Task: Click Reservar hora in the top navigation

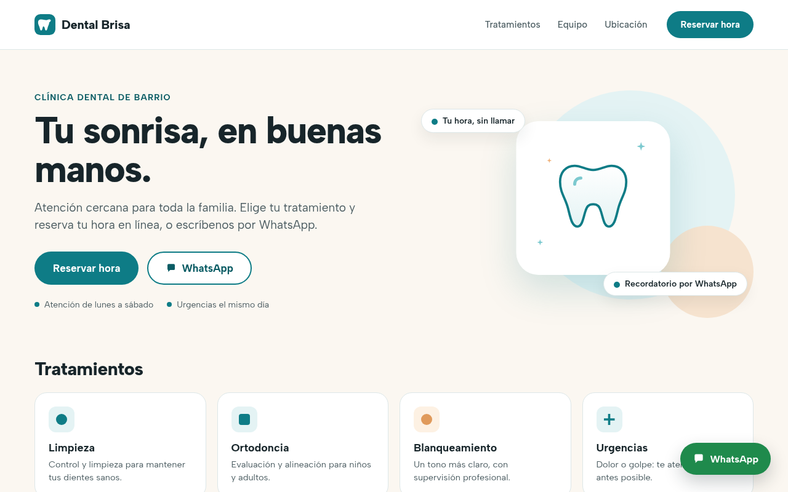Action: 710,25
